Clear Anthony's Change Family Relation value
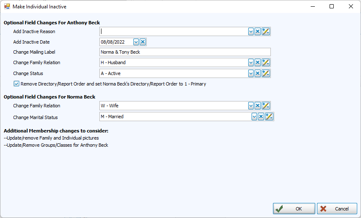 tap(257, 62)
